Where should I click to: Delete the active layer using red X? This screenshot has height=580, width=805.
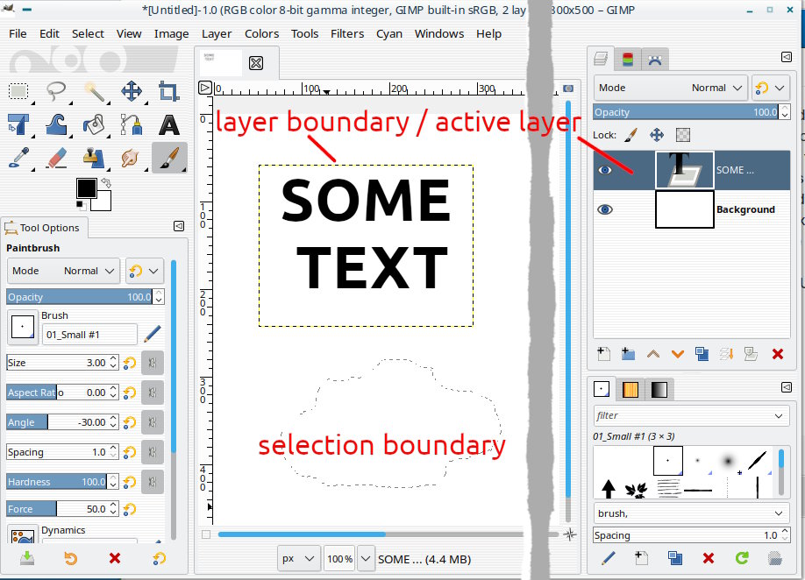pos(777,354)
